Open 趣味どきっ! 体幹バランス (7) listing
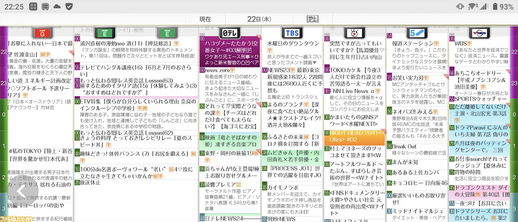This screenshot has width=518, height=222. [x=136, y=157]
